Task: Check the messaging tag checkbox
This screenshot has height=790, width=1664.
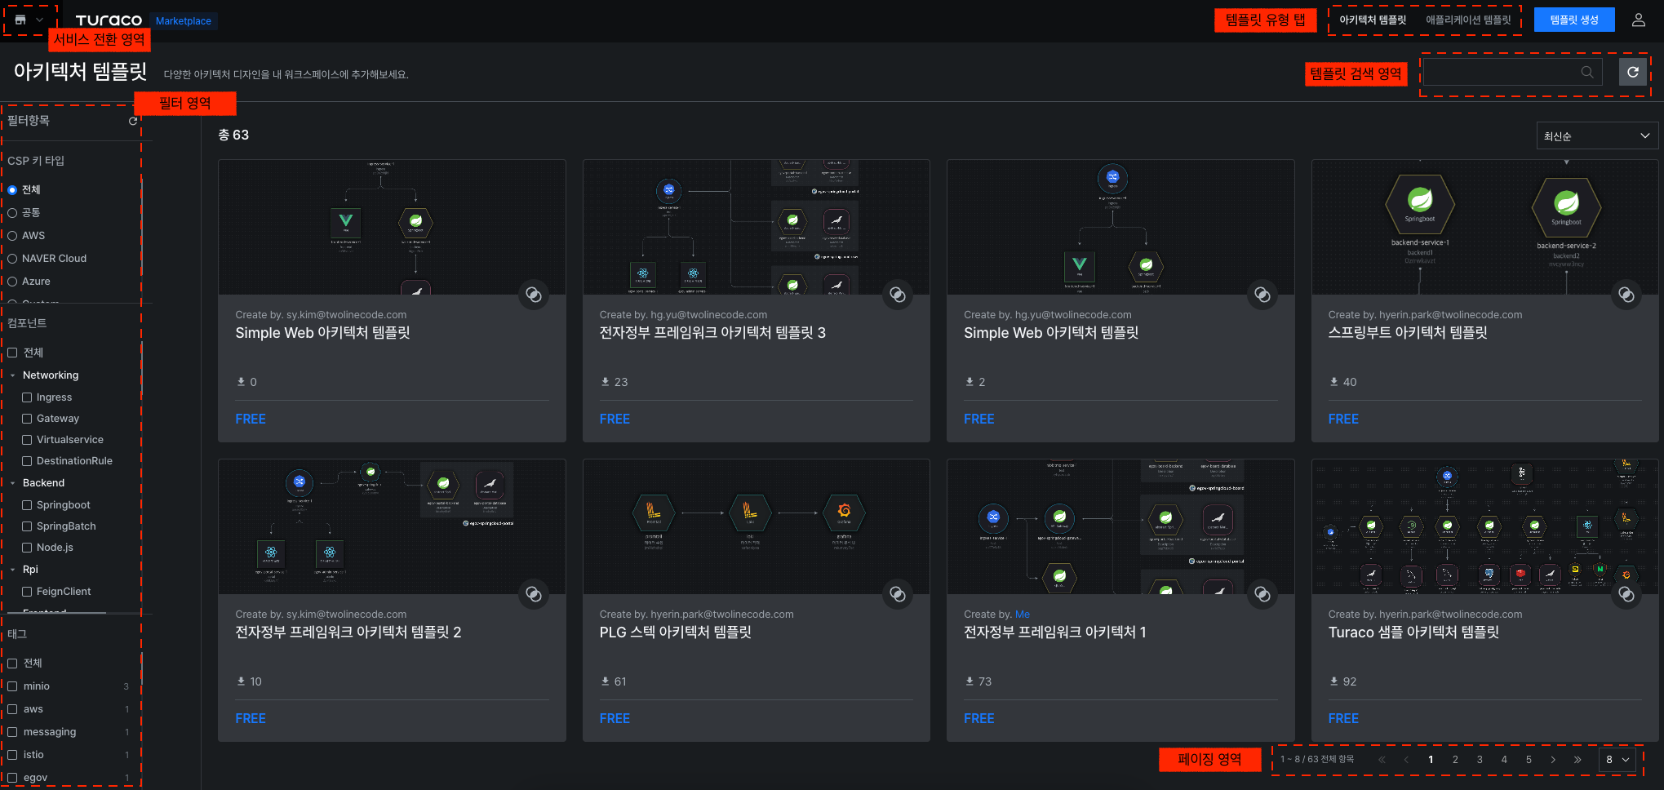Action: pos(12,731)
